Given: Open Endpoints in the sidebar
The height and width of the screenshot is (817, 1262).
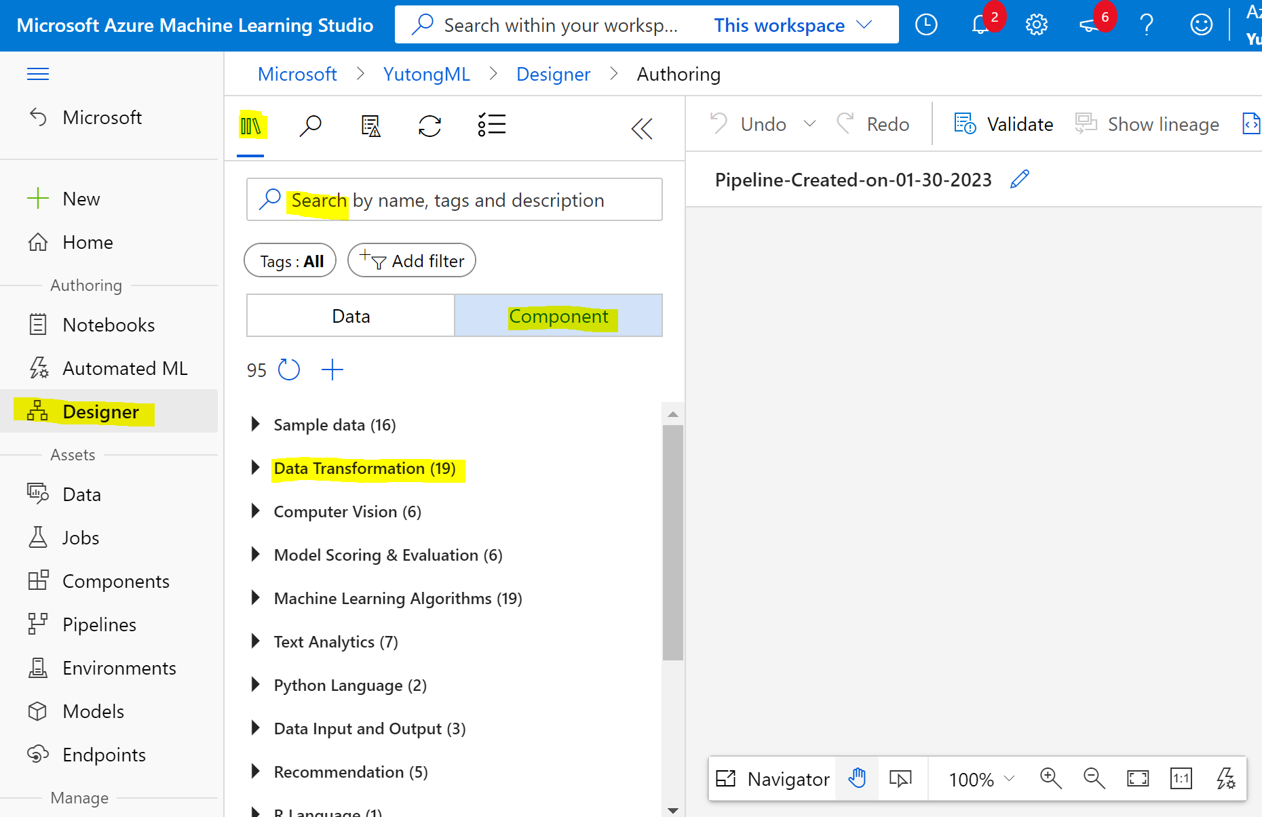Looking at the screenshot, I should point(109,755).
